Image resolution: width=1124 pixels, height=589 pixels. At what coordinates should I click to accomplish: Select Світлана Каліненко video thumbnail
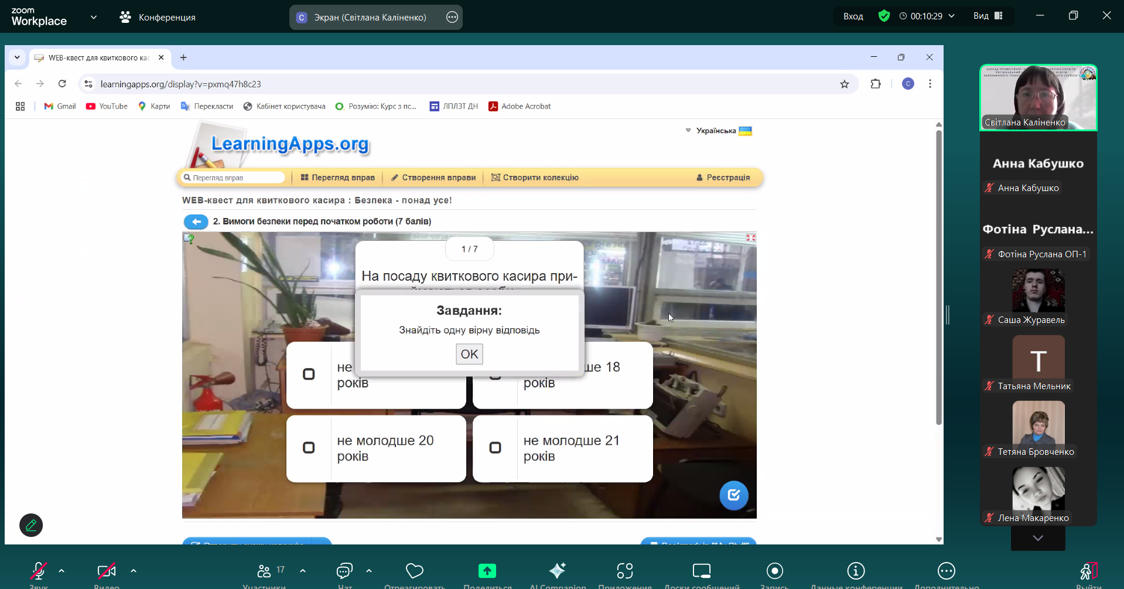click(x=1038, y=97)
